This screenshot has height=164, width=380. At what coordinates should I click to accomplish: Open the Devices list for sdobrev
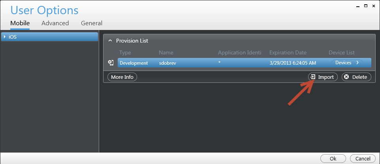(346, 63)
